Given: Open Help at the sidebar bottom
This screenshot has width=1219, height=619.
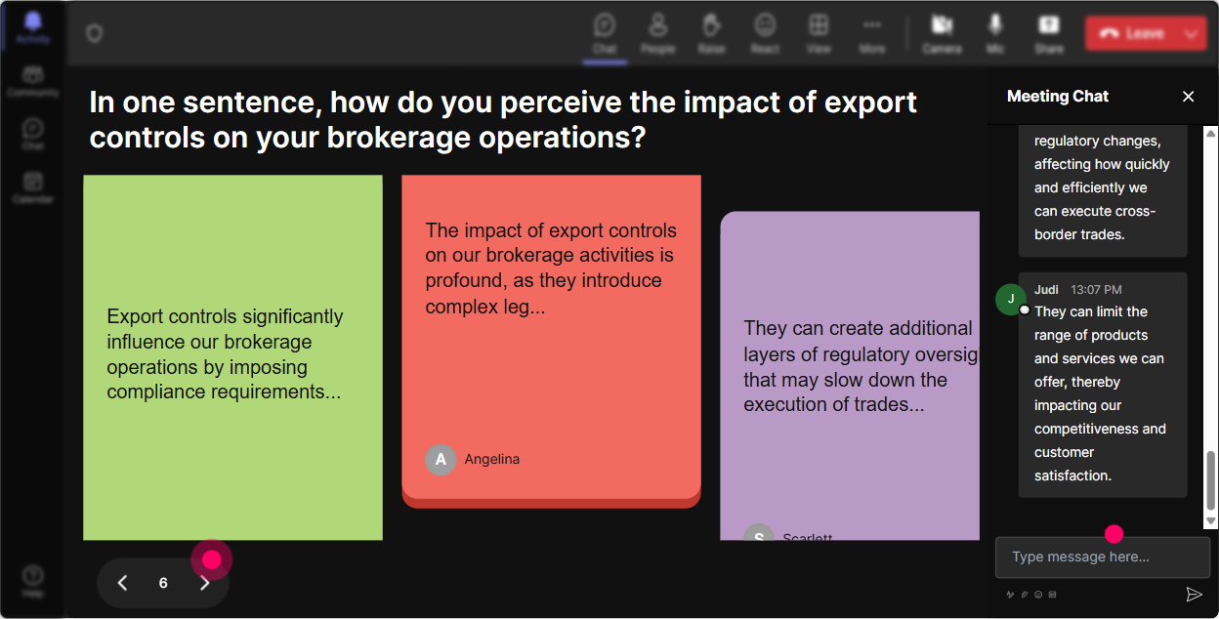Looking at the screenshot, I should point(33,580).
